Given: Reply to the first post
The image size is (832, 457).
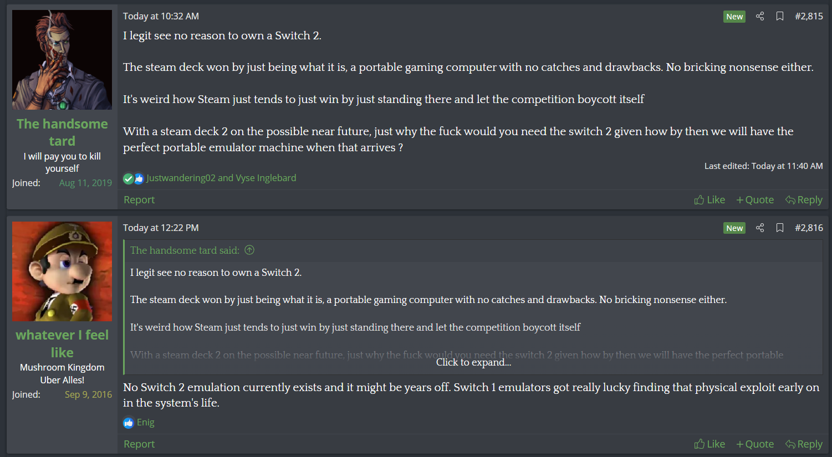Looking at the screenshot, I should (x=804, y=200).
